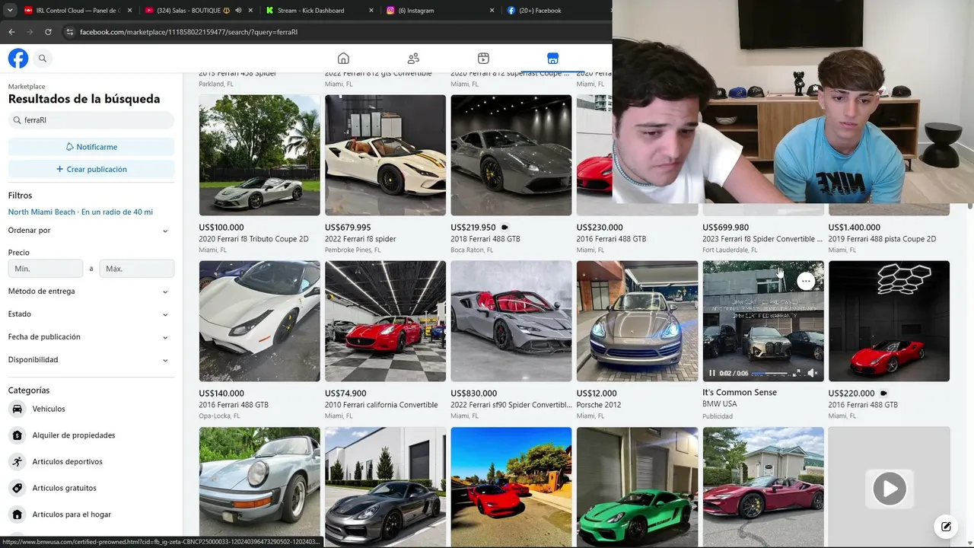Viewport: 974px width, 548px height.
Task: Click the address bar URL
Action: 189,32
